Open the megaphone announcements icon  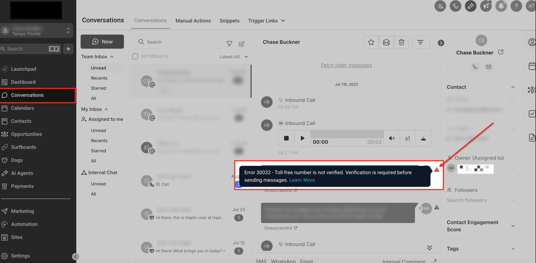coord(486,6)
